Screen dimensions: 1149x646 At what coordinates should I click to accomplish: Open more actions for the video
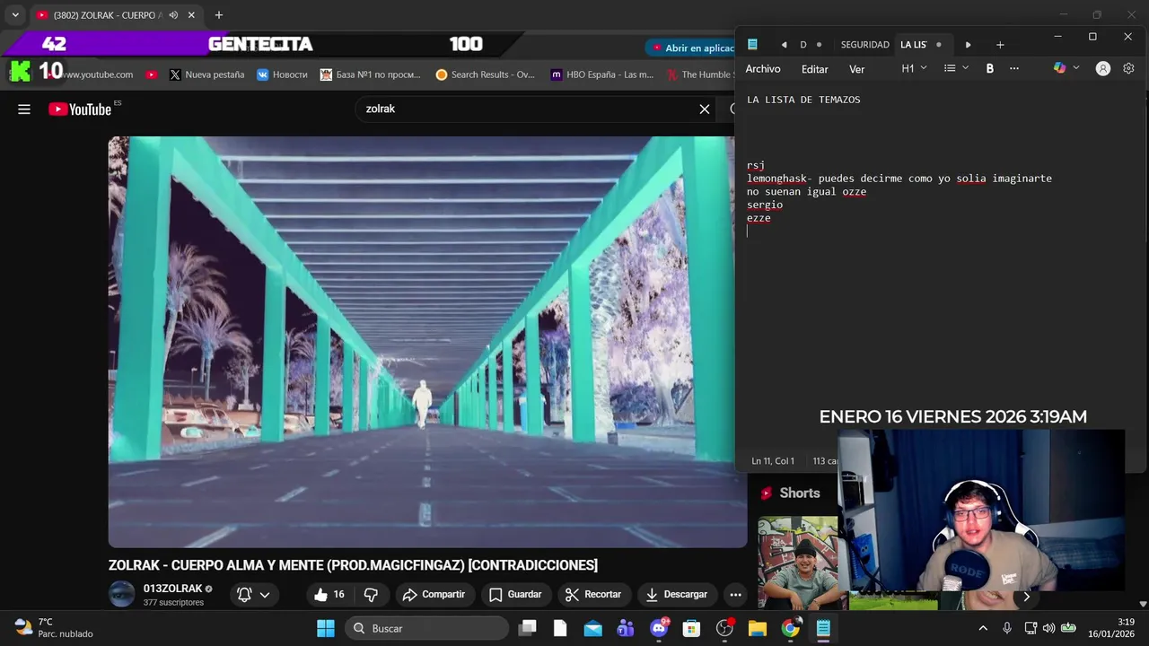(x=735, y=594)
